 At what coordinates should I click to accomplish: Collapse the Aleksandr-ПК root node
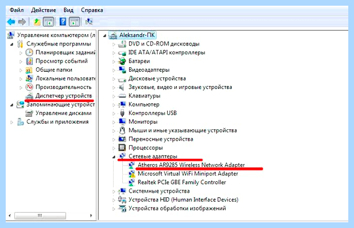click(x=104, y=35)
